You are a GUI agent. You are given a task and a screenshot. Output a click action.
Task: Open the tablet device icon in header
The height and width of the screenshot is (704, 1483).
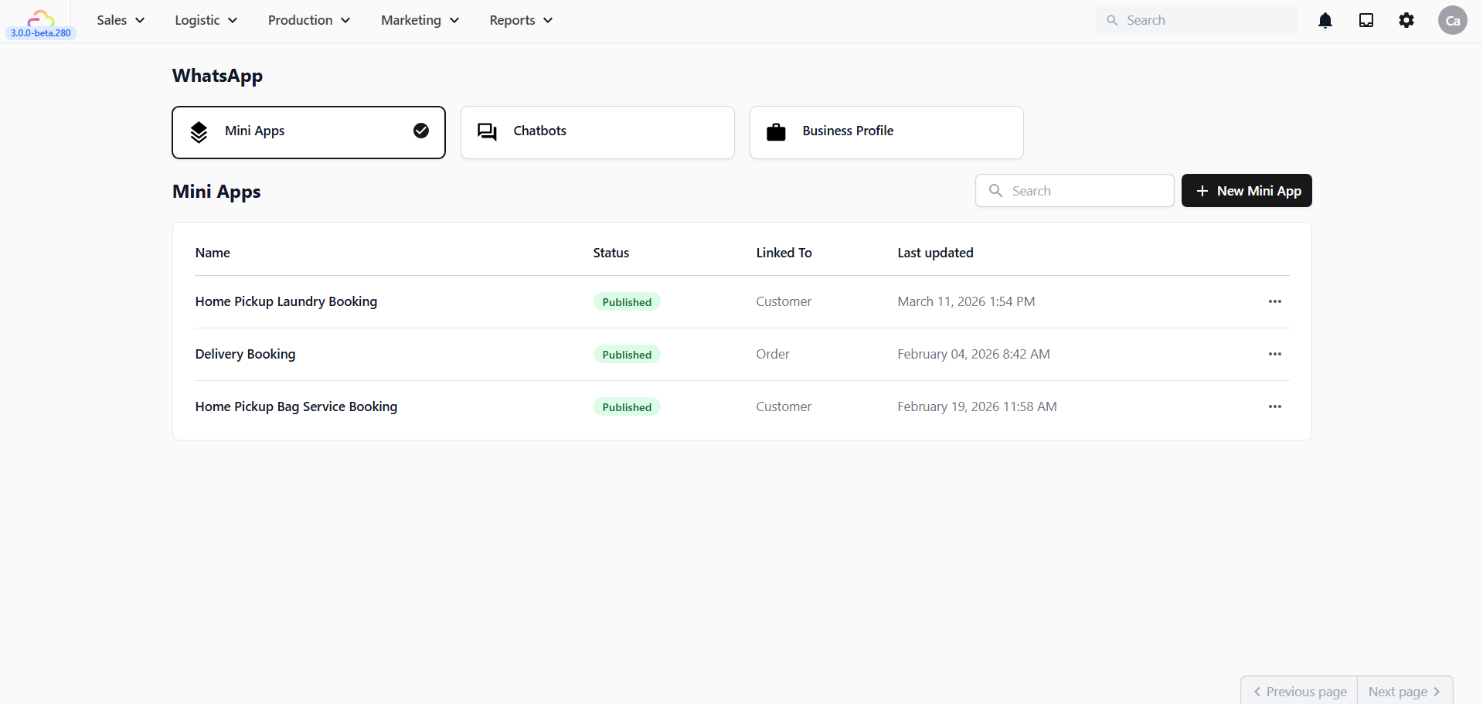pyautogui.click(x=1366, y=20)
